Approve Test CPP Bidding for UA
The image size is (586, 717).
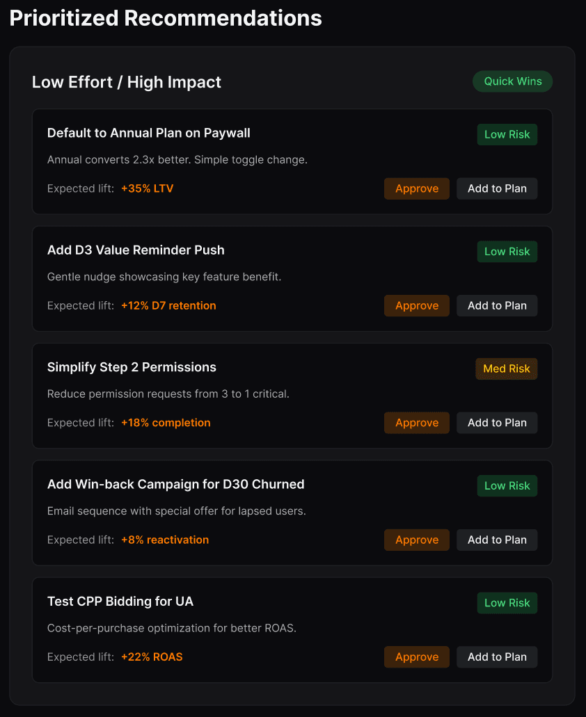click(417, 656)
